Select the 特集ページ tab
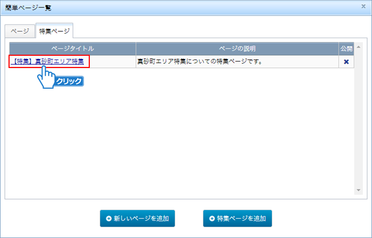Viewport: 372px width, 238px height. click(x=54, y=31)
